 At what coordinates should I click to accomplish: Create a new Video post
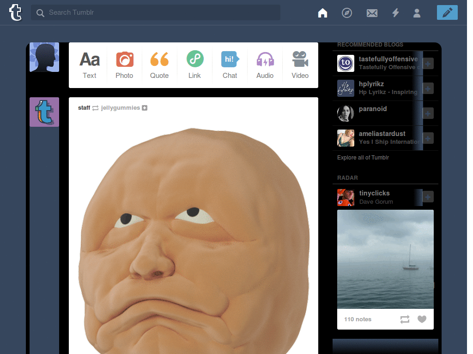[x=300, y=65]
